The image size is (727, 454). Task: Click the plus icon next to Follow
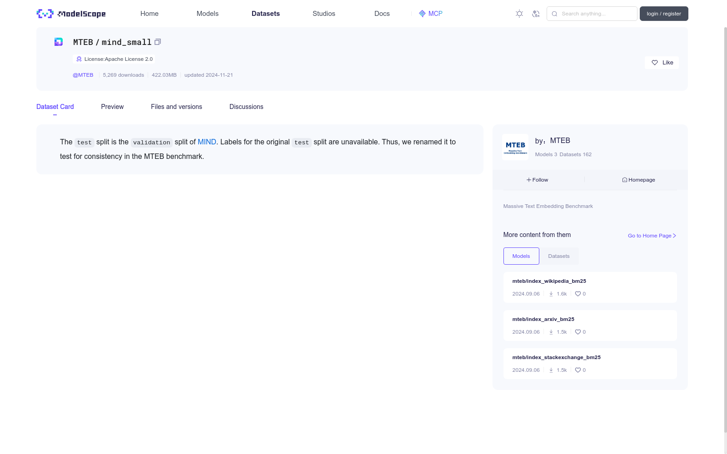(529, 180)
